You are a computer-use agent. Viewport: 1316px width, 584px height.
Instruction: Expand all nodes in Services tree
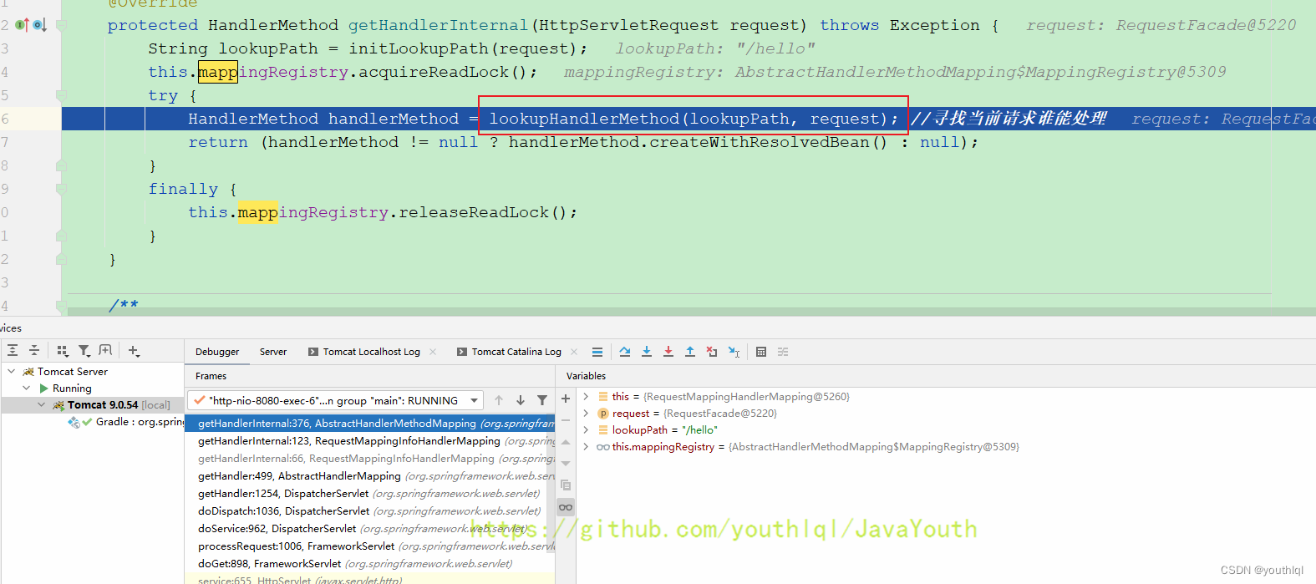[x=13, y=351]
